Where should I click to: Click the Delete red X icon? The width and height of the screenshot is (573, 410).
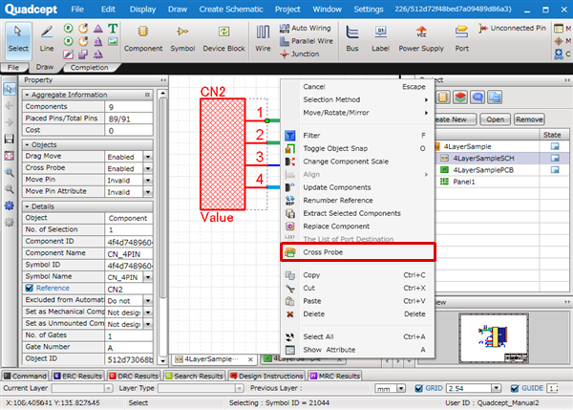tap(289, 314)
